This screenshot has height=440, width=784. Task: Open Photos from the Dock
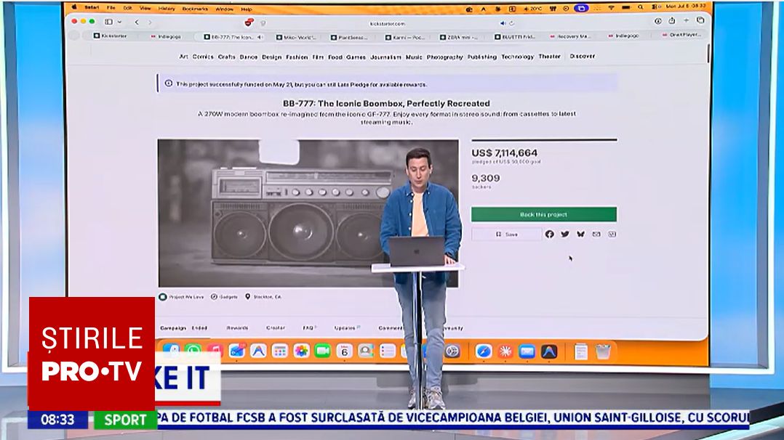pos(302,351)
